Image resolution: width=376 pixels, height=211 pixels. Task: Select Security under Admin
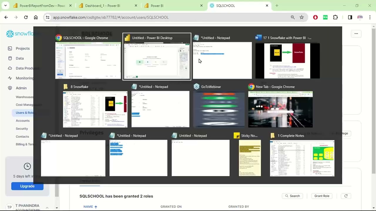tap(22, 129)
